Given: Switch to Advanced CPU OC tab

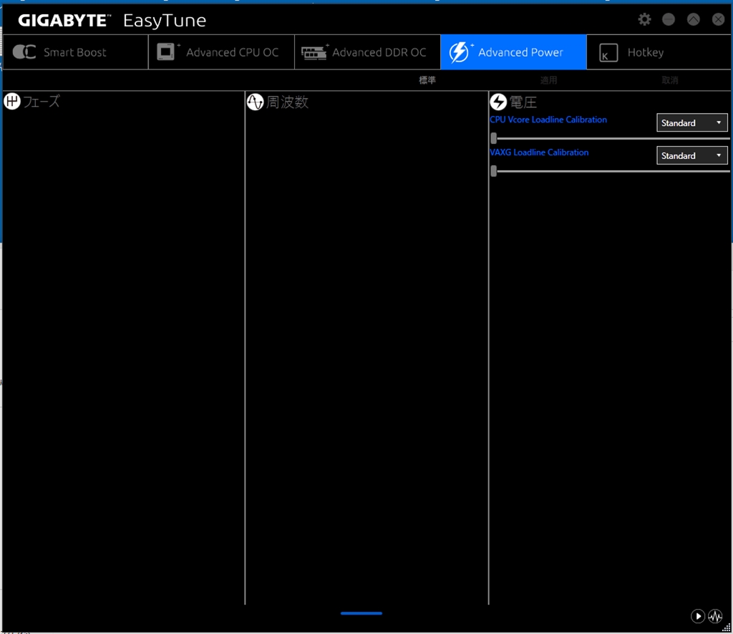Looking at the screenshot, I should click(222, 52).
